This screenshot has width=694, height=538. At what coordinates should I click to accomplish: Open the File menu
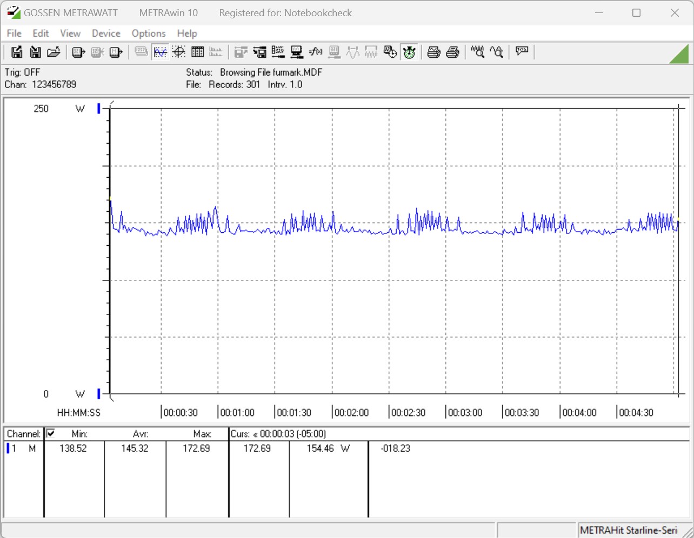pyautogui.click(x=14, y=33)
